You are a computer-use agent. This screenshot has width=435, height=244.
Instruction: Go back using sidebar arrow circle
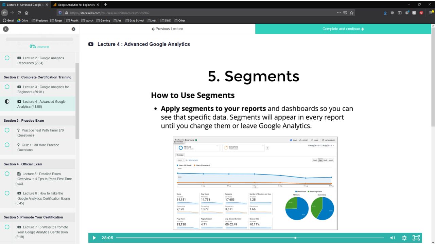click(6, 29)
